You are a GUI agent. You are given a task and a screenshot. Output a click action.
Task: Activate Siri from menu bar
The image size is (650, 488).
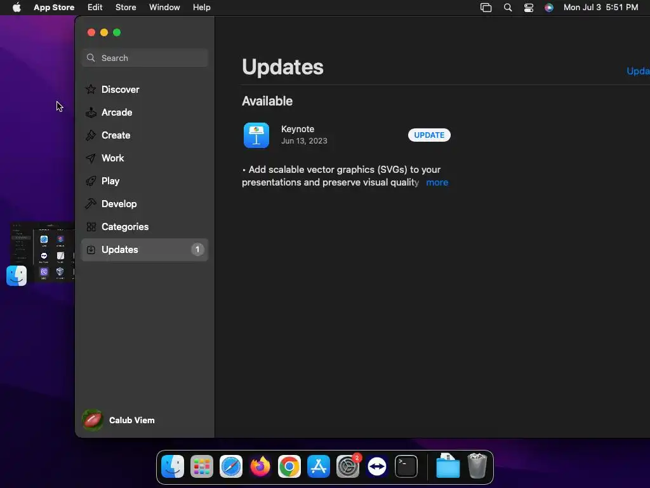click(549, 8)
